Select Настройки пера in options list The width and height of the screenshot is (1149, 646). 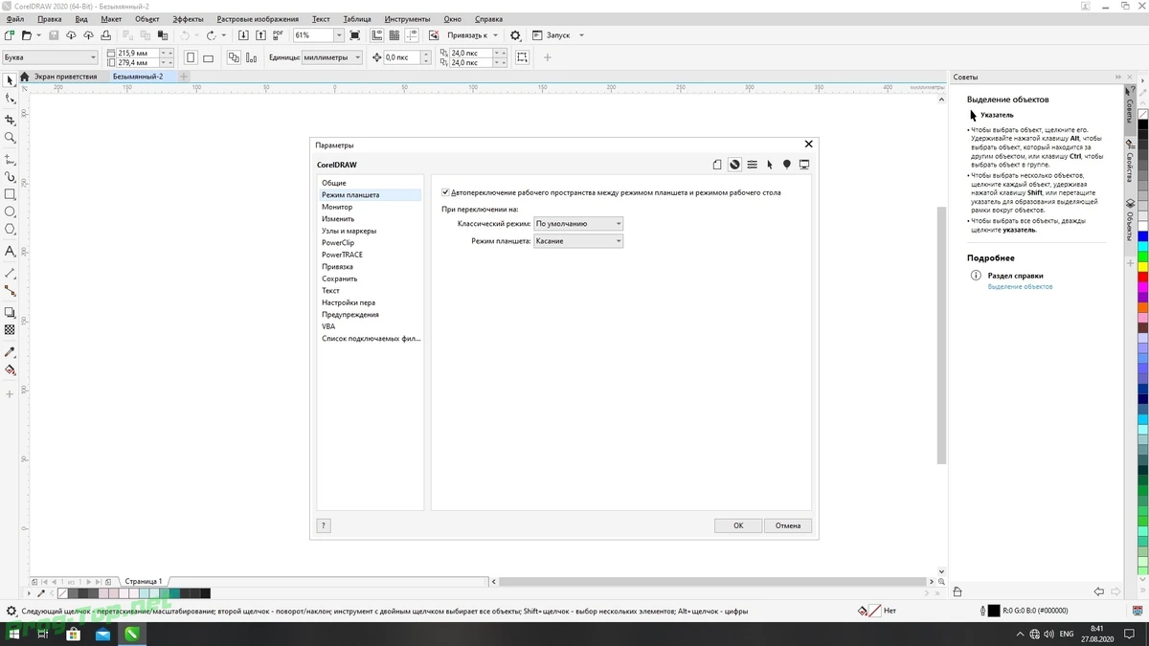point(349,302)
